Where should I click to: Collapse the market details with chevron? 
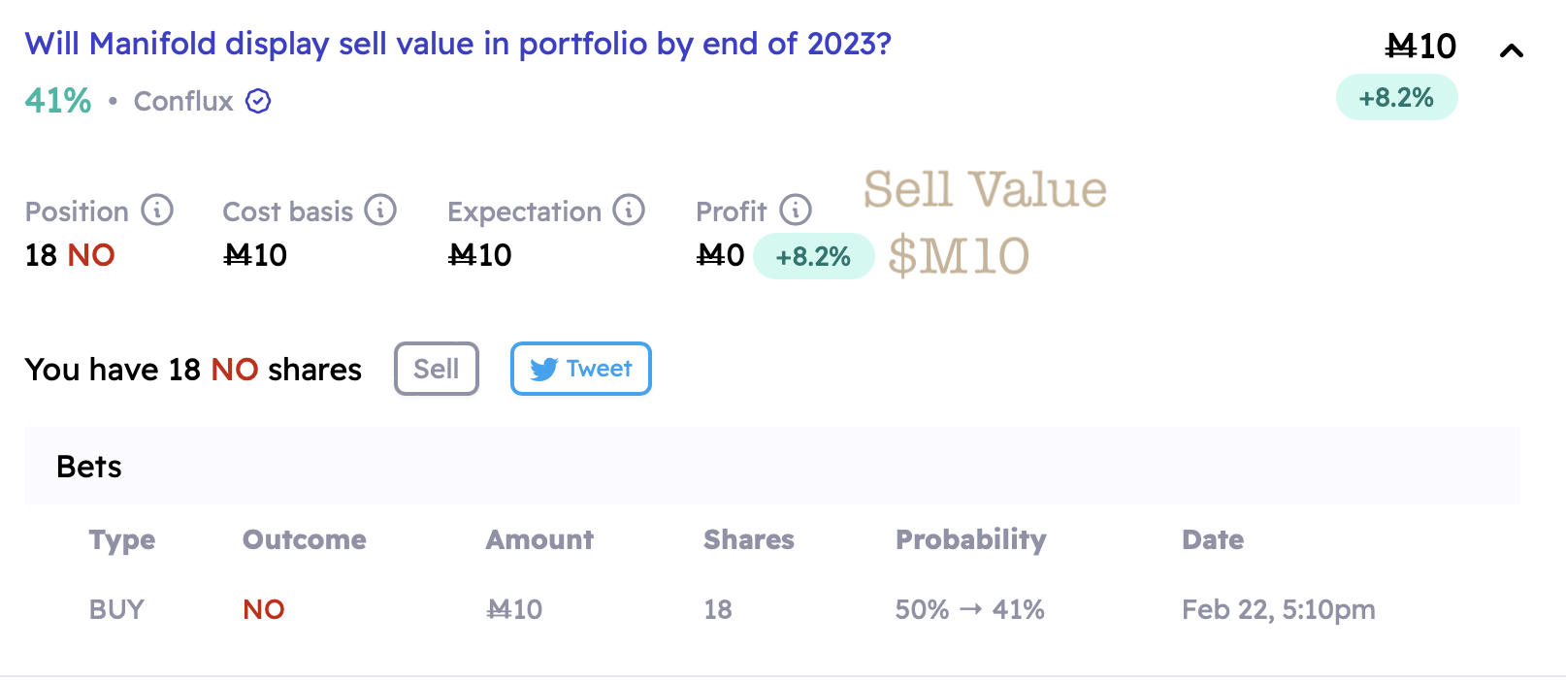[x=1512, y=50]
